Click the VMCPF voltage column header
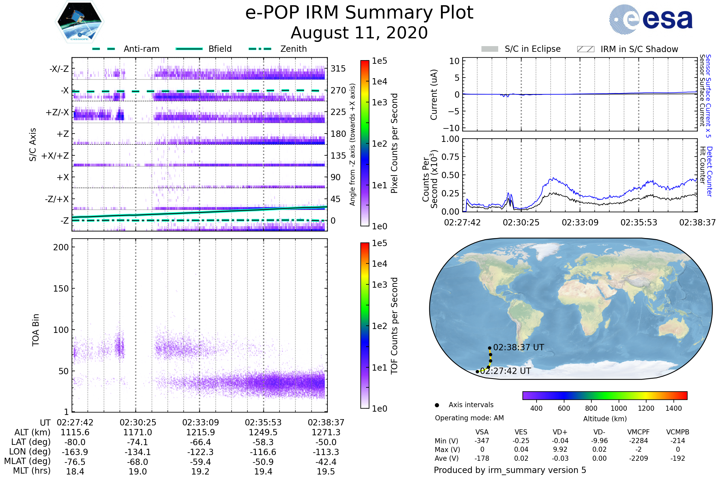 coord(638,432)
